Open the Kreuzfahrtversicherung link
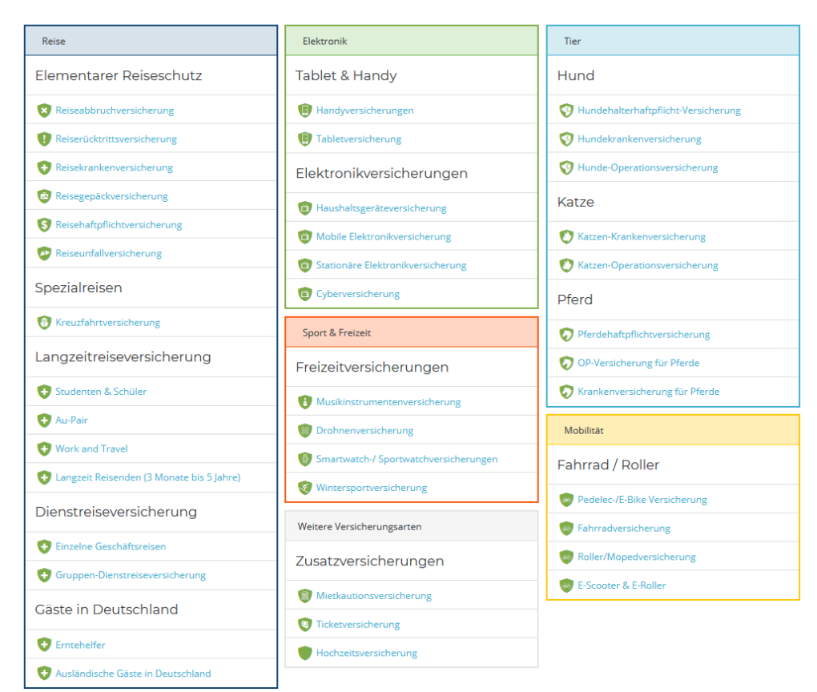Viewport: 817px width, 692px height. [x=107, y=323]
